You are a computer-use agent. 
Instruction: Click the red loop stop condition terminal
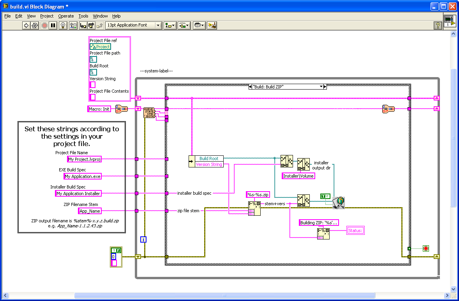(426, 248)
